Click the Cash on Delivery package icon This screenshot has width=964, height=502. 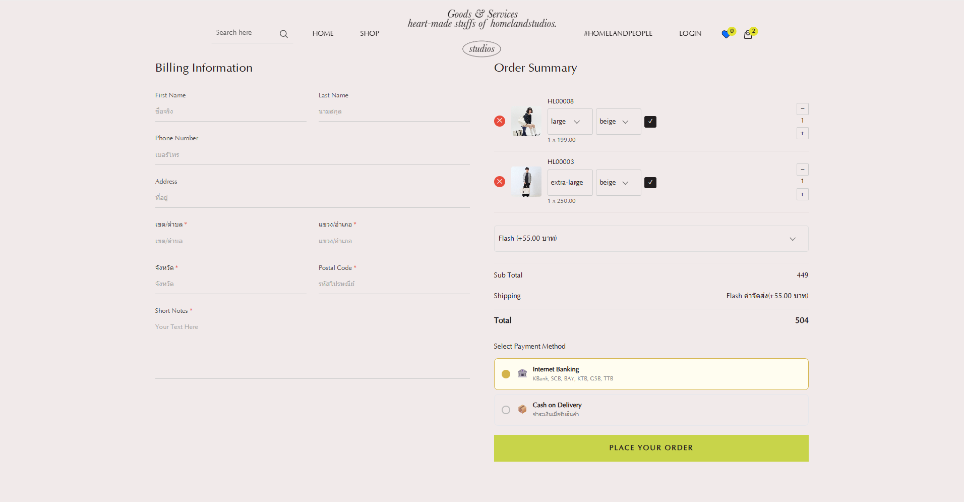tap(522, 409)
